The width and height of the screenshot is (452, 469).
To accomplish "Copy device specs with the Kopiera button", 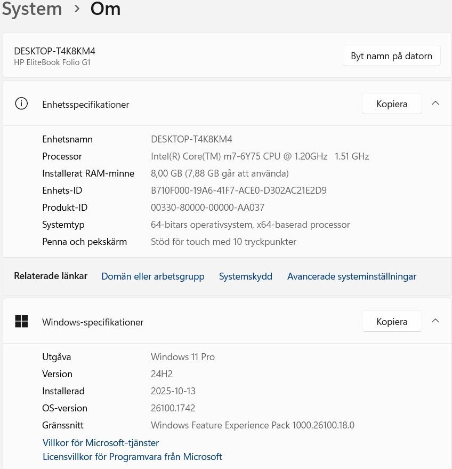I will 392,104.
